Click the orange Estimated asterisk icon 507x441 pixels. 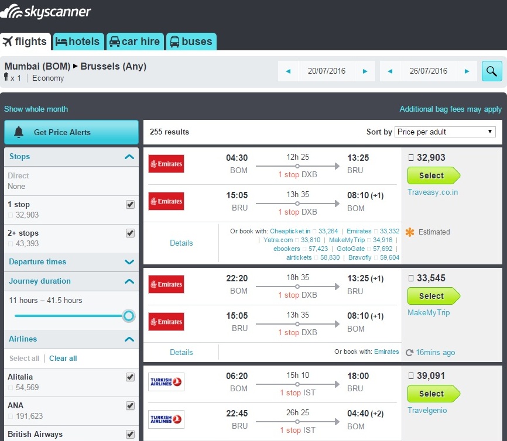410,232
